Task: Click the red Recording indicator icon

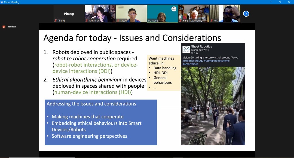Action: 4,27
